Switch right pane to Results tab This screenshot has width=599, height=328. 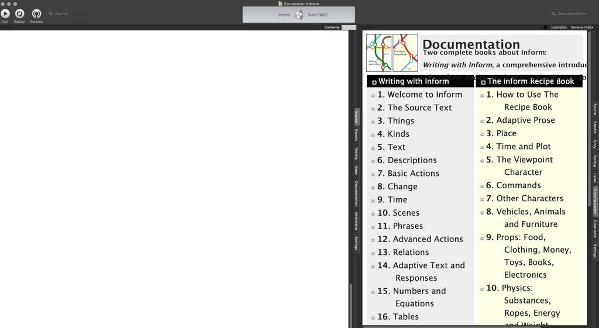pos(595,127)
